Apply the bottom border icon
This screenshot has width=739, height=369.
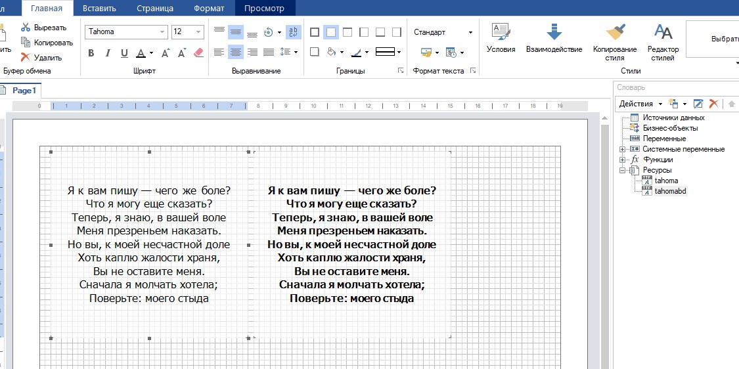pyautogui.click(x=380, y=32)
